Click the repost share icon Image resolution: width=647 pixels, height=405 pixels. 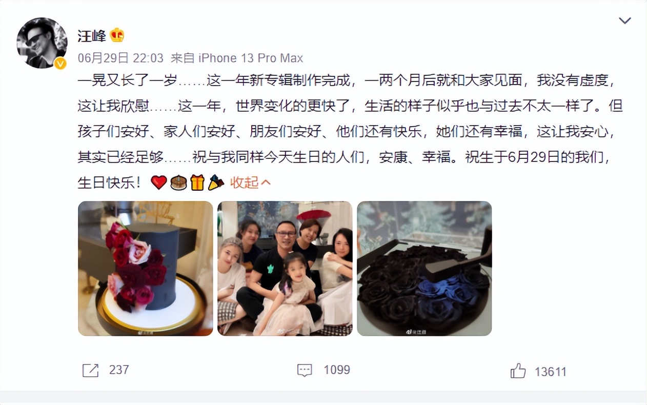(90, 370)
